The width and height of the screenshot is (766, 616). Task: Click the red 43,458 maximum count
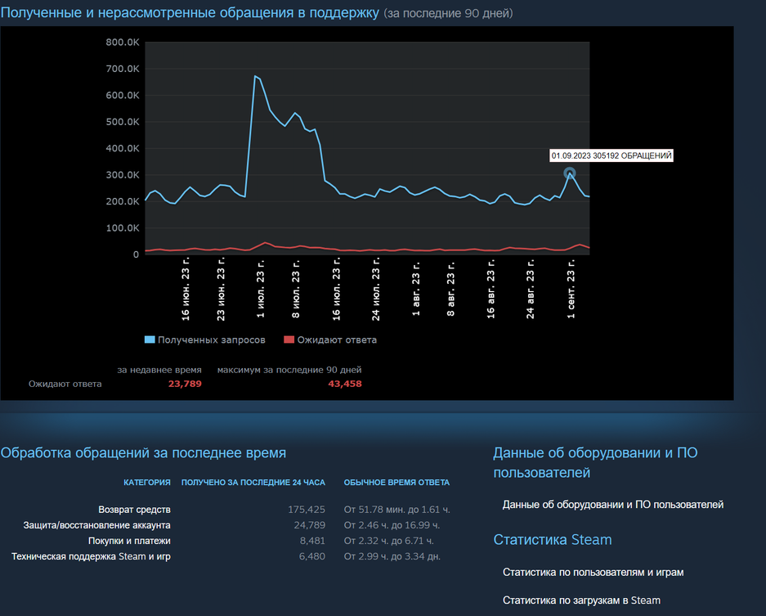[x=345, y=384]
